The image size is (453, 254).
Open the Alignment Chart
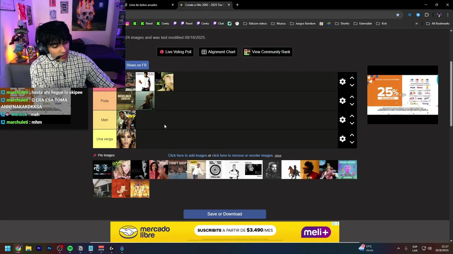pos(218,52)
